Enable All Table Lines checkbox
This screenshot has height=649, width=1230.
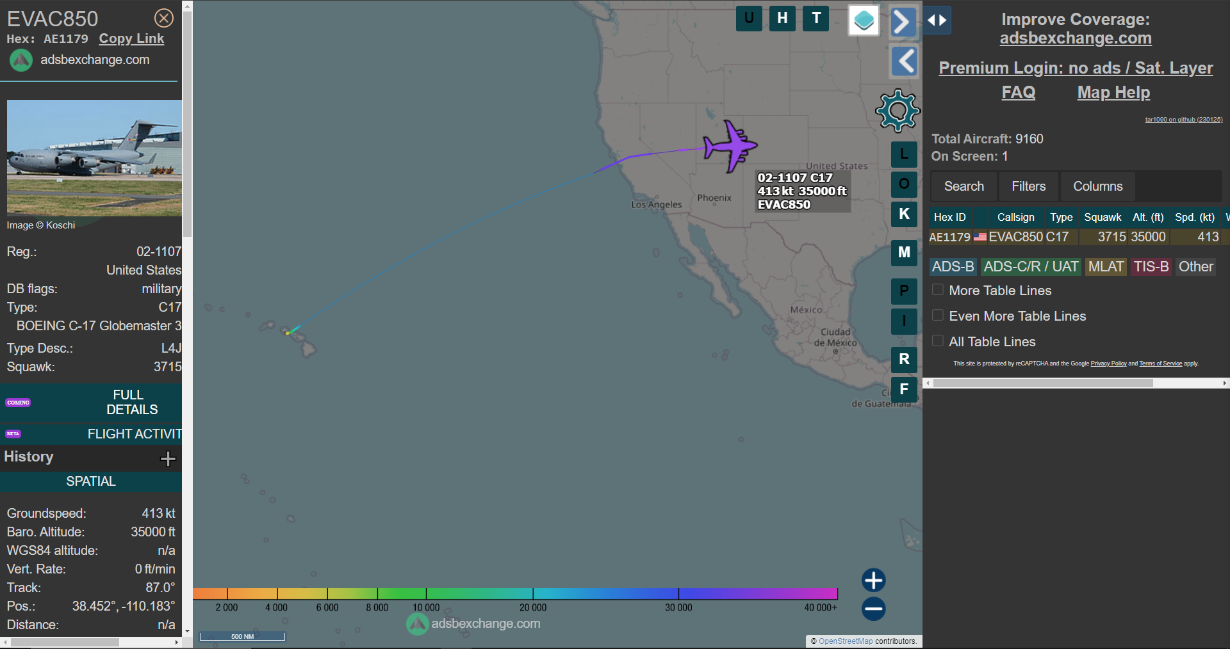click(937, 341)
